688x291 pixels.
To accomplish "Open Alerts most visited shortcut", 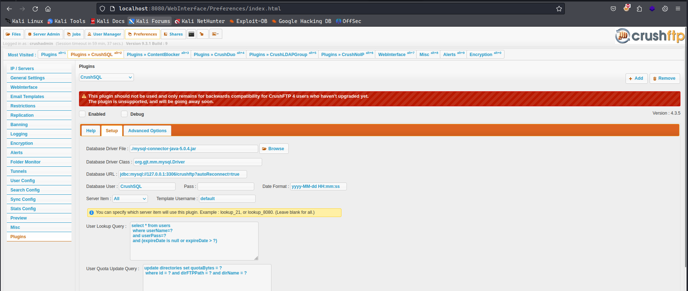I will (453, 54).
